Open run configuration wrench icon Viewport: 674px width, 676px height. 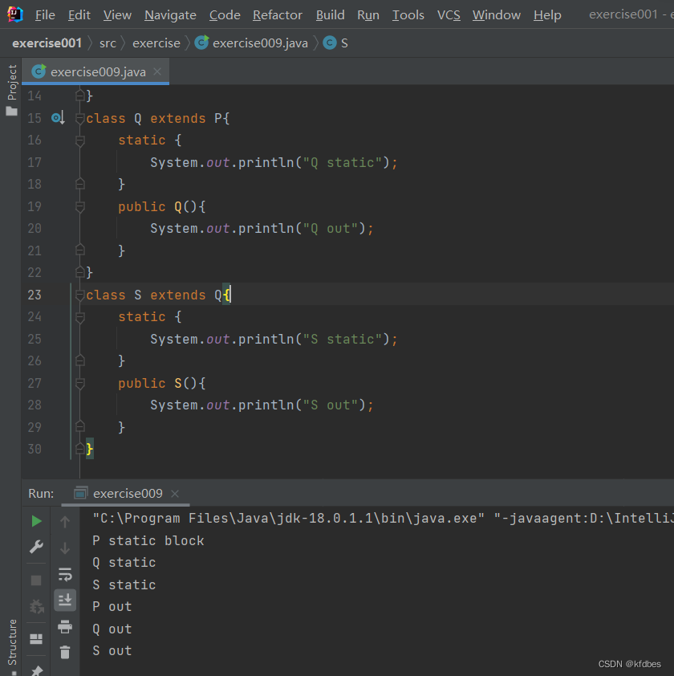(x=36, y=547)
